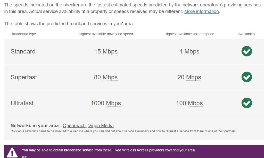Open the More information link
The image size is (264, 158).
(x=201, y=11)
